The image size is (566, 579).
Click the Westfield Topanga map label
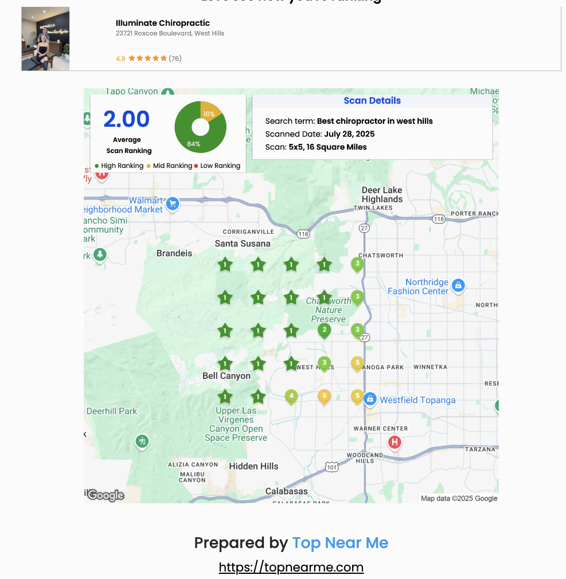coord(417,400)
